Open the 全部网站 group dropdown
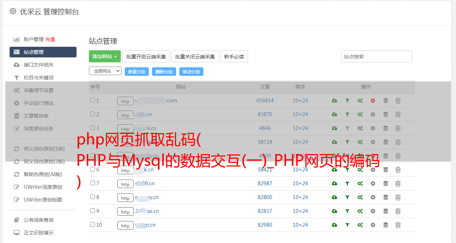The image size is (456, 243). click(x=105, y=71)
